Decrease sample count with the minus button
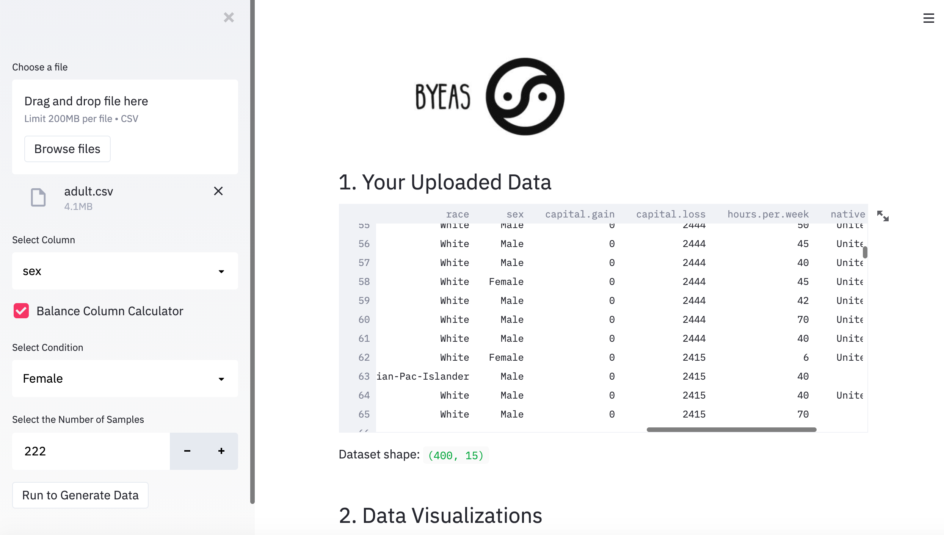 coord(187,451)
